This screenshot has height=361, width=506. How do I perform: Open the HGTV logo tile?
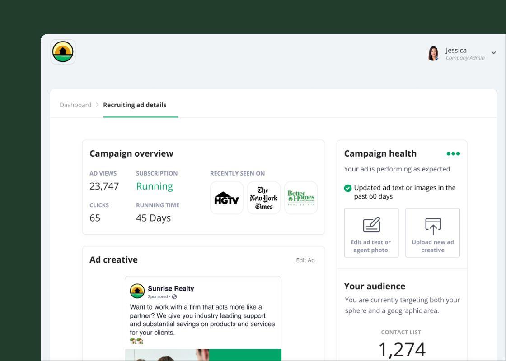(x=226, y=198)
